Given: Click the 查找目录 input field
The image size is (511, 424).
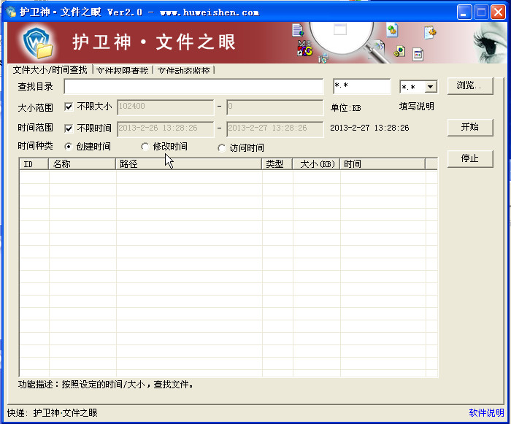Looking at the screenshot, I should 193,86.
